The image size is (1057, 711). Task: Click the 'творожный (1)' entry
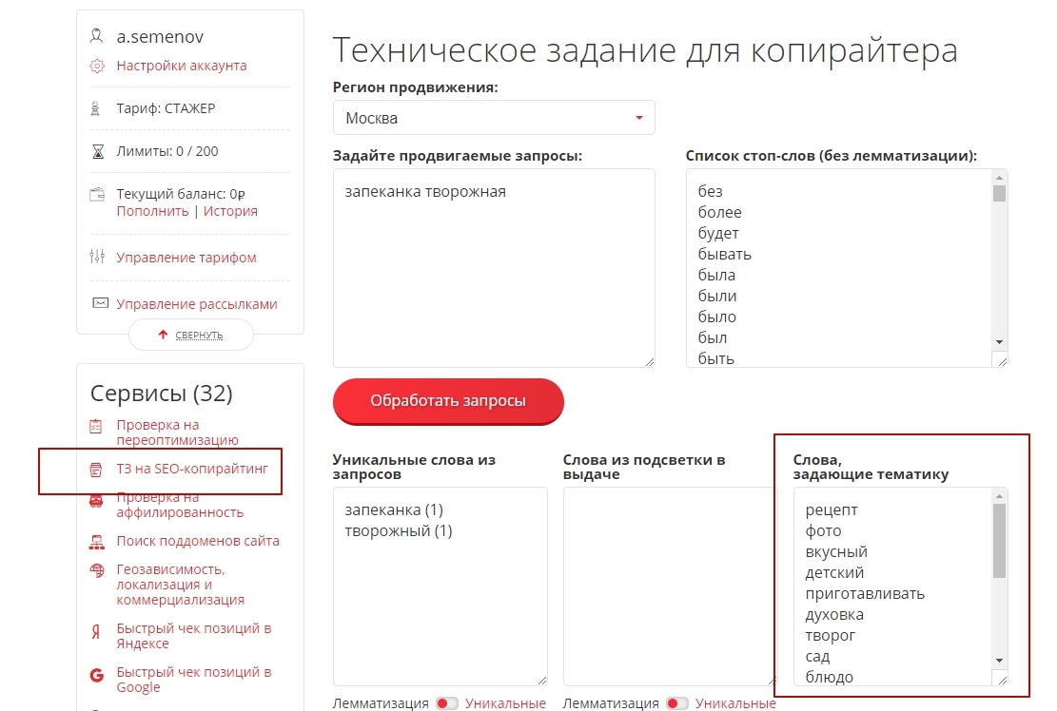click(x=399, y=530)
